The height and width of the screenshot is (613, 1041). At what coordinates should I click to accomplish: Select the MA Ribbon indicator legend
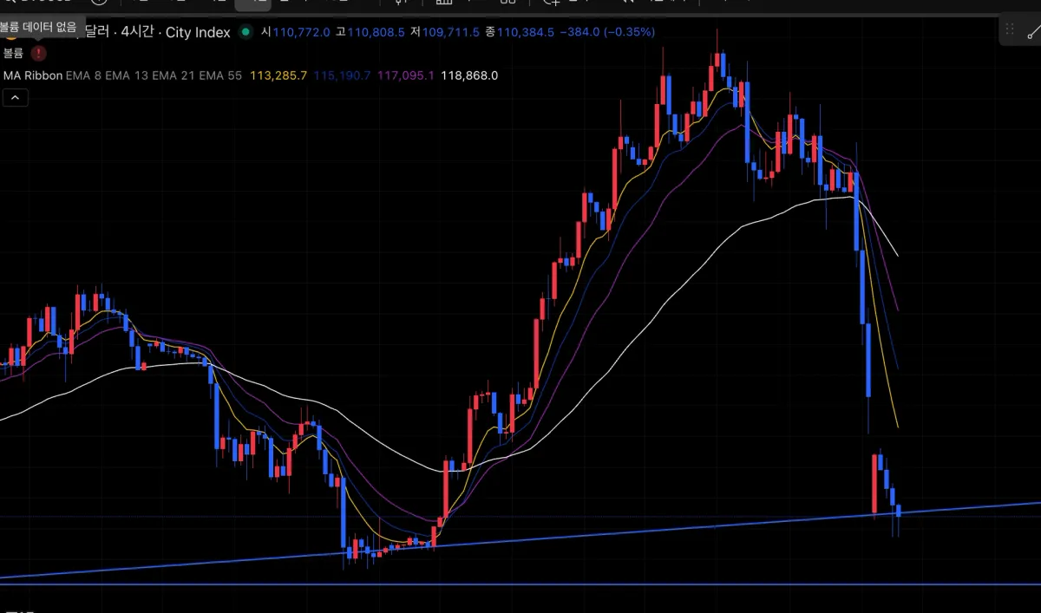click(x=33, y=75)
